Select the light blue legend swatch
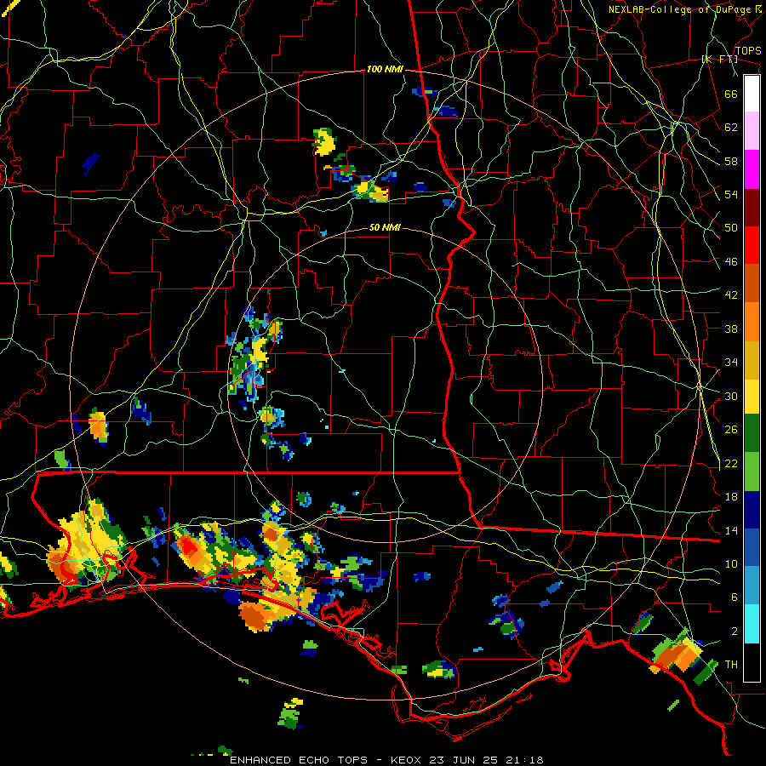This screenshot has height=766, width=766. [x=752, y=586]
